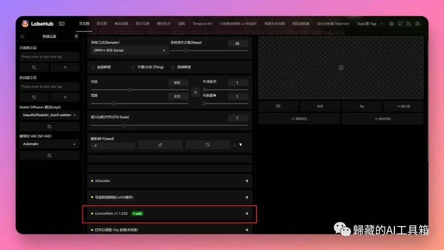Click the Zip button
This screenshot has width=444, height=250.
[362, 106]
